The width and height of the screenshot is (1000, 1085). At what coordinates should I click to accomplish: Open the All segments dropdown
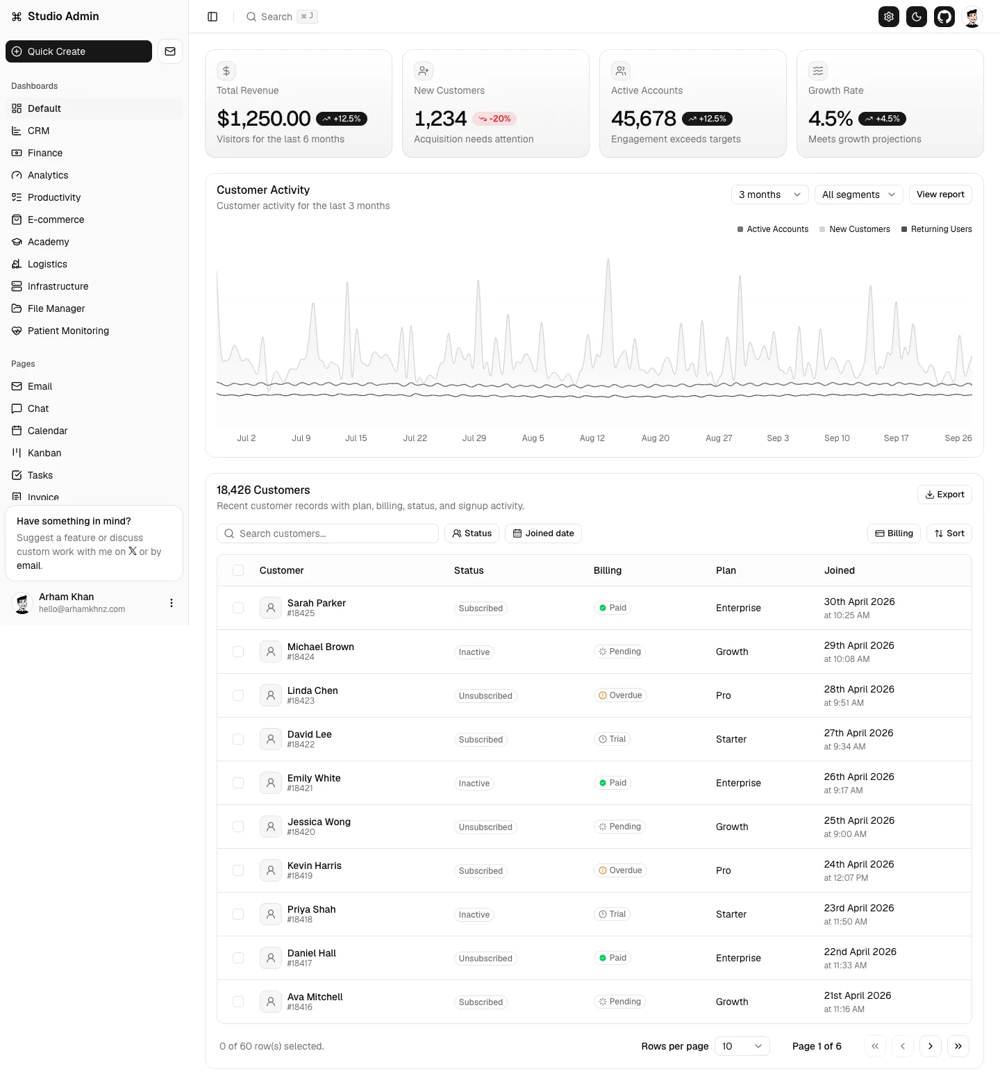(858, 194)
